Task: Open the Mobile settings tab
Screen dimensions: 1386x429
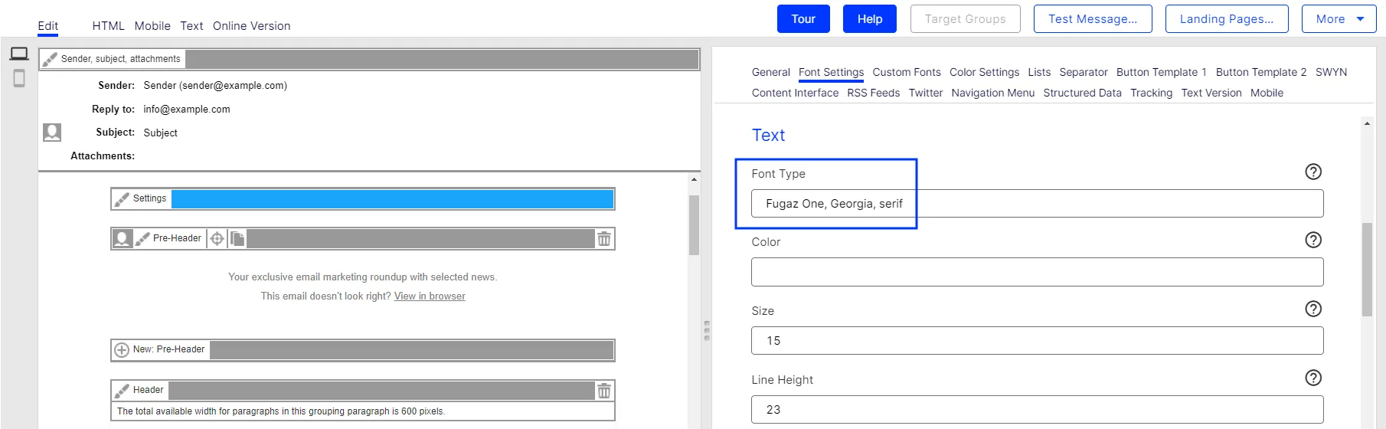Action: point(1267,93)
